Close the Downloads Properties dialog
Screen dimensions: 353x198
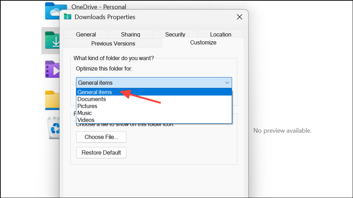pos(239,17)
